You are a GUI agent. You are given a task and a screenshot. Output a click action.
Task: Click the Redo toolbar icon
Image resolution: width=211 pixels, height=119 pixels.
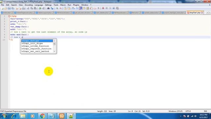tap(44, 8)
